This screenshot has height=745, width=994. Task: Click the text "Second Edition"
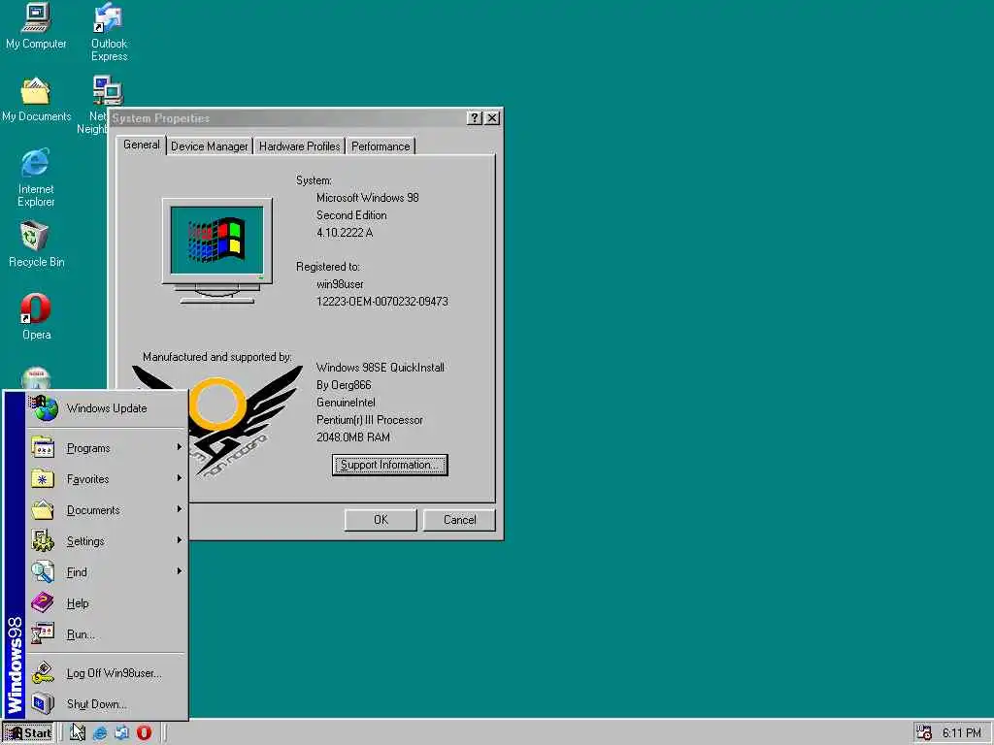(x=351, y=215)
